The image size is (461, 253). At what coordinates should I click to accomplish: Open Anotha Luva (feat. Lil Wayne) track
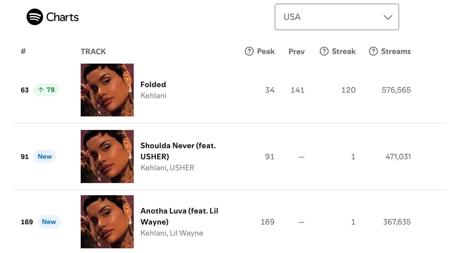click(x=179, y=216)
